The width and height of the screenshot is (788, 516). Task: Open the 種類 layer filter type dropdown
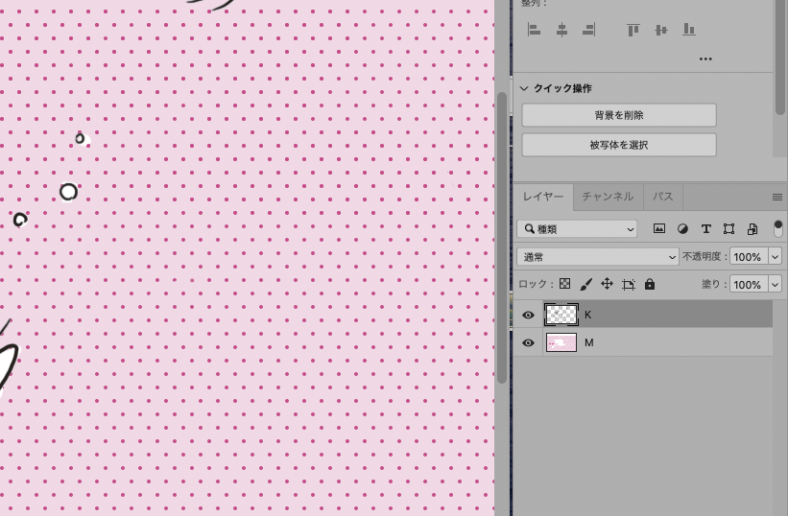[x=577, y=229]
